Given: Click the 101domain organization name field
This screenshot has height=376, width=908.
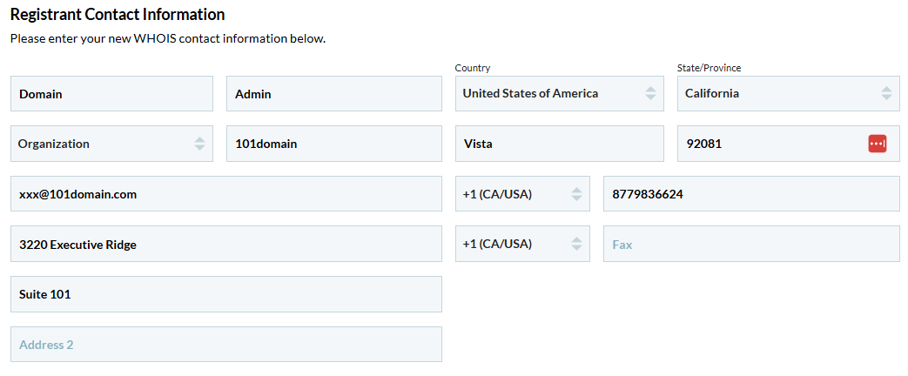Looking at the screenshot, I should [x=333, y=144].
